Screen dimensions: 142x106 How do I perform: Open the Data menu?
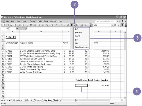coord(46,21)
